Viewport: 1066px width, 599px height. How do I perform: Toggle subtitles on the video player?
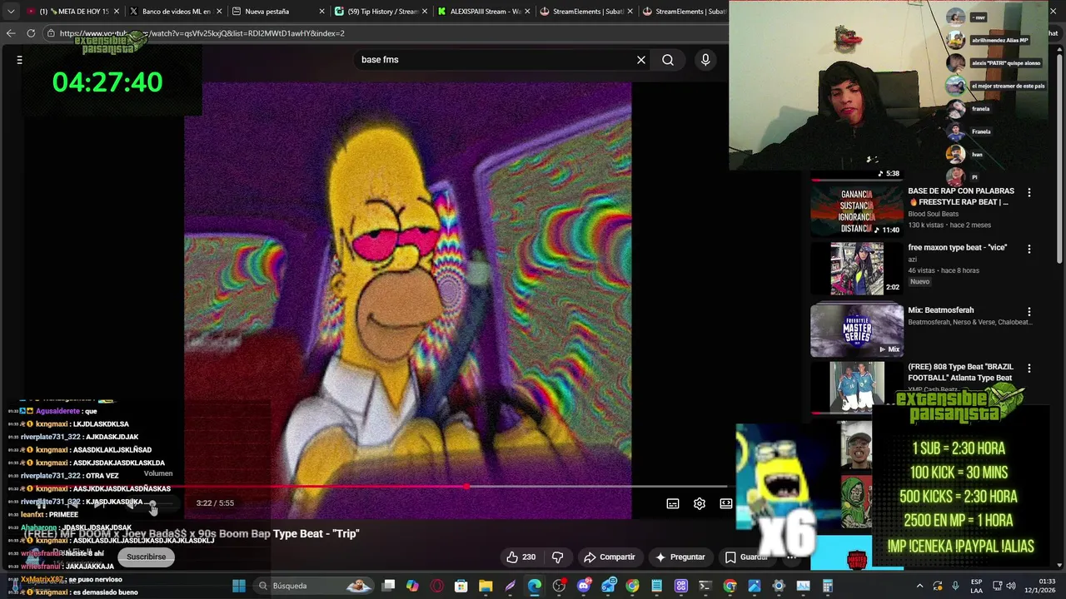click(673, 503)
